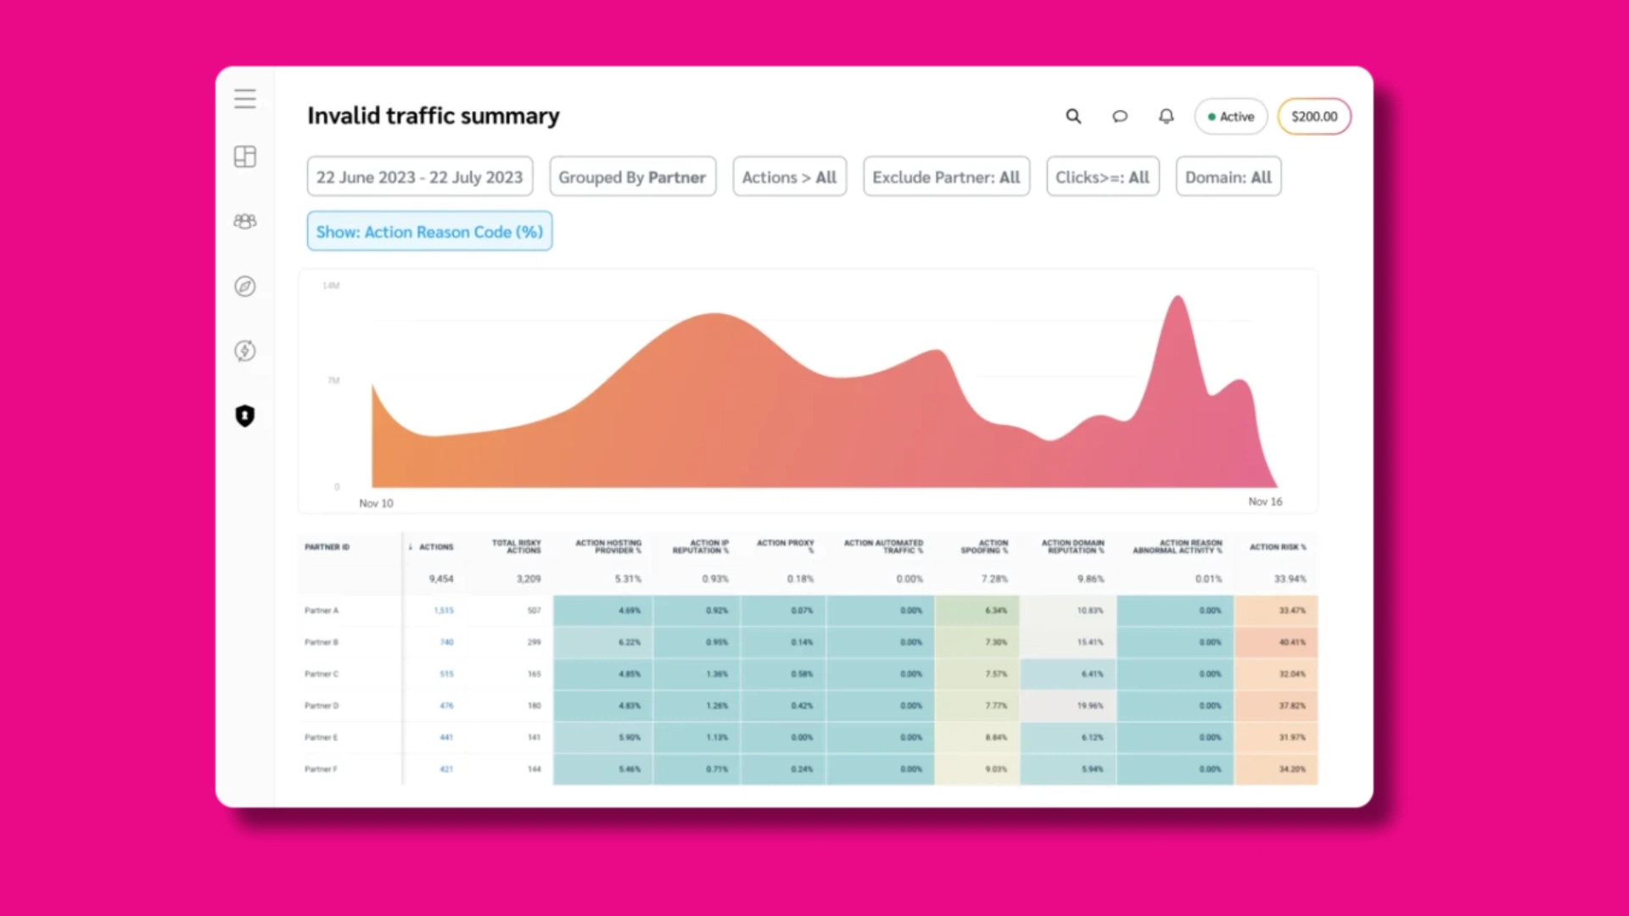The image size is (1629, 916).
Task: Select the compass discover icon in the sidebar
Action: [244, 287]
